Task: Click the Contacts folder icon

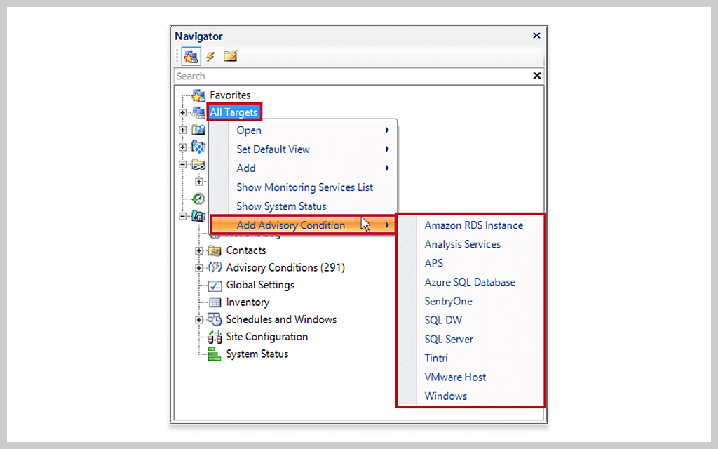Action: (215, 250)
